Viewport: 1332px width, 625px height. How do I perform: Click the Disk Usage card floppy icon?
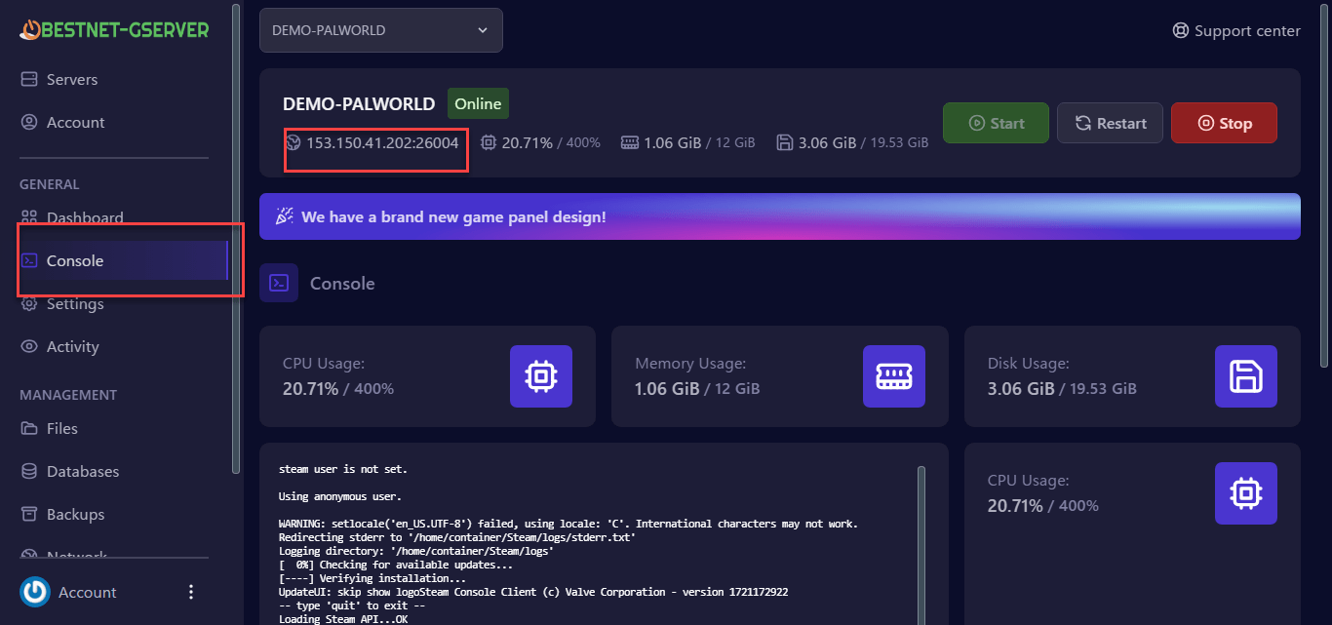point(1246,376)
